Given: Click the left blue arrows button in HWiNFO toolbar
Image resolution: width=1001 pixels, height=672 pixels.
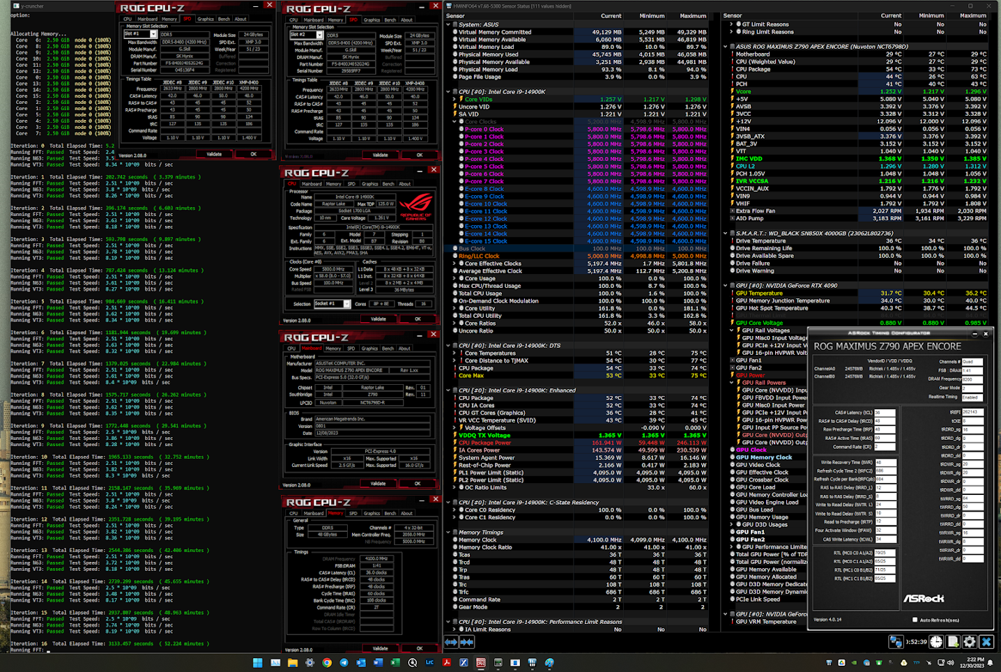Looking at the screenshot, I should point(451,641).
